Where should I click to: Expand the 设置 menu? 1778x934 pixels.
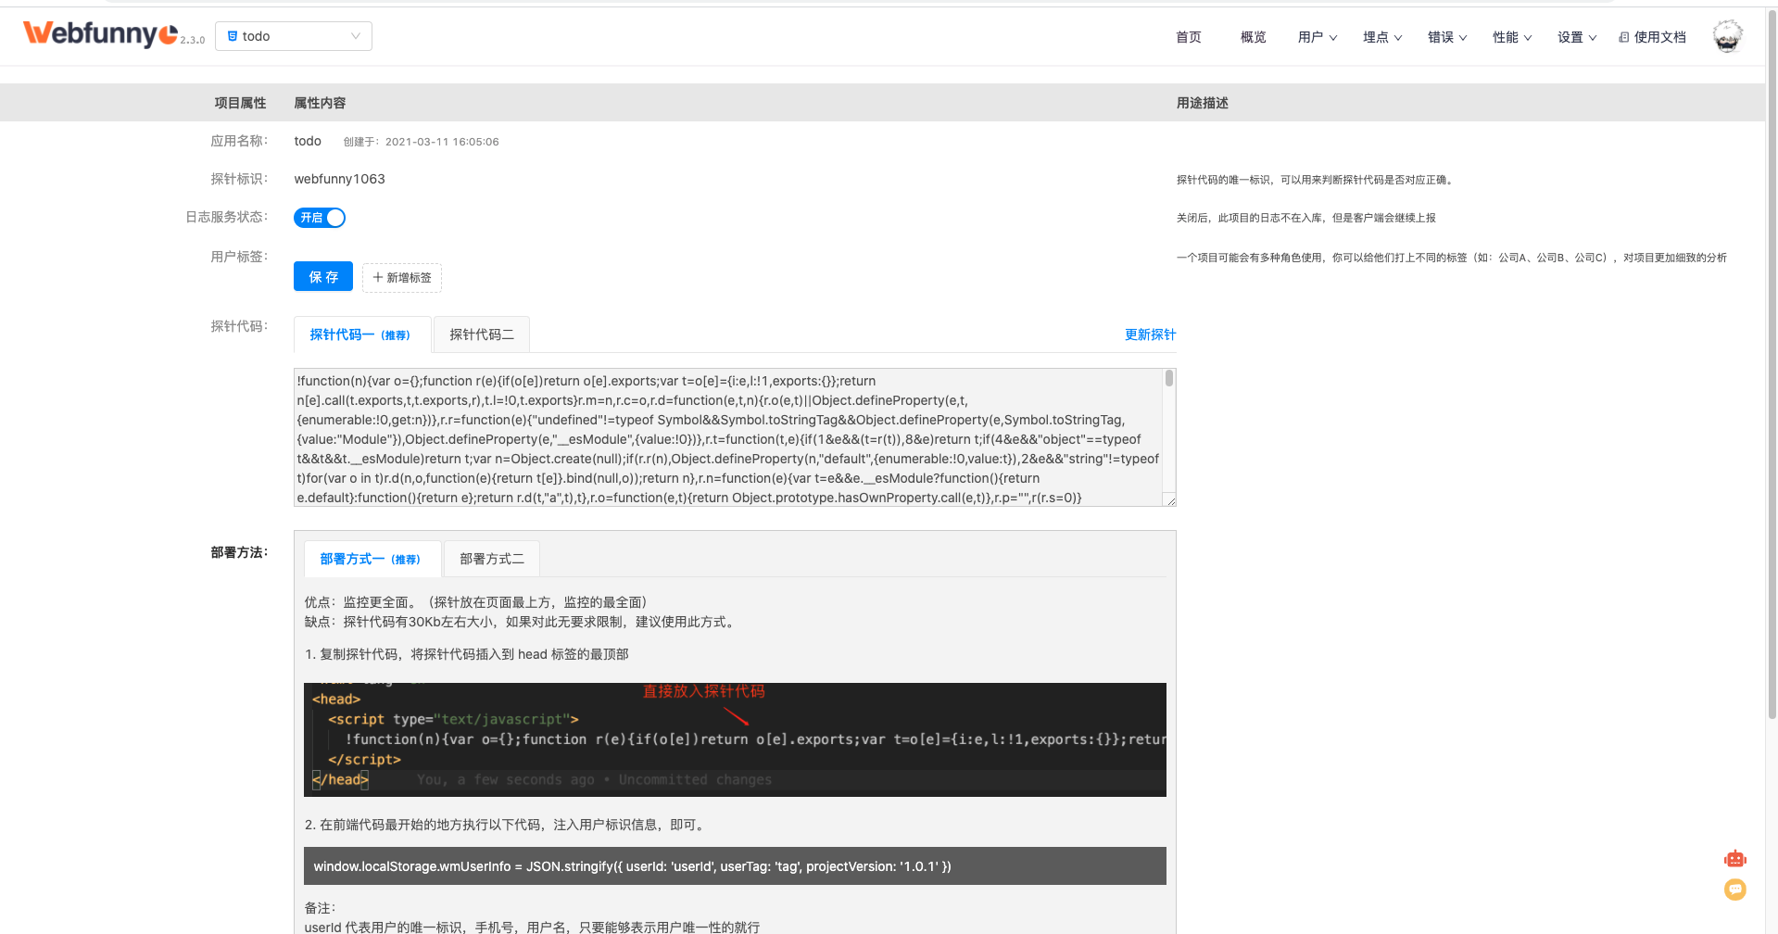pos(1576,37)
